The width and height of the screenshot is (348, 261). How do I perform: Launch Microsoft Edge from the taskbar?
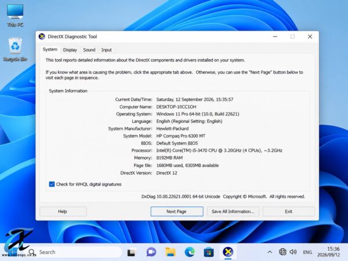coord(190,252)
